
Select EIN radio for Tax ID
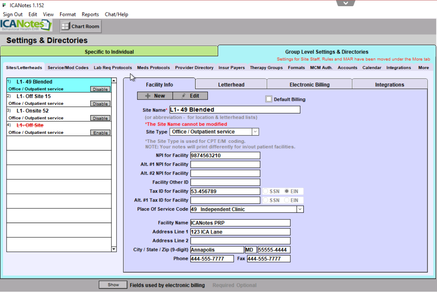[287, 191]
